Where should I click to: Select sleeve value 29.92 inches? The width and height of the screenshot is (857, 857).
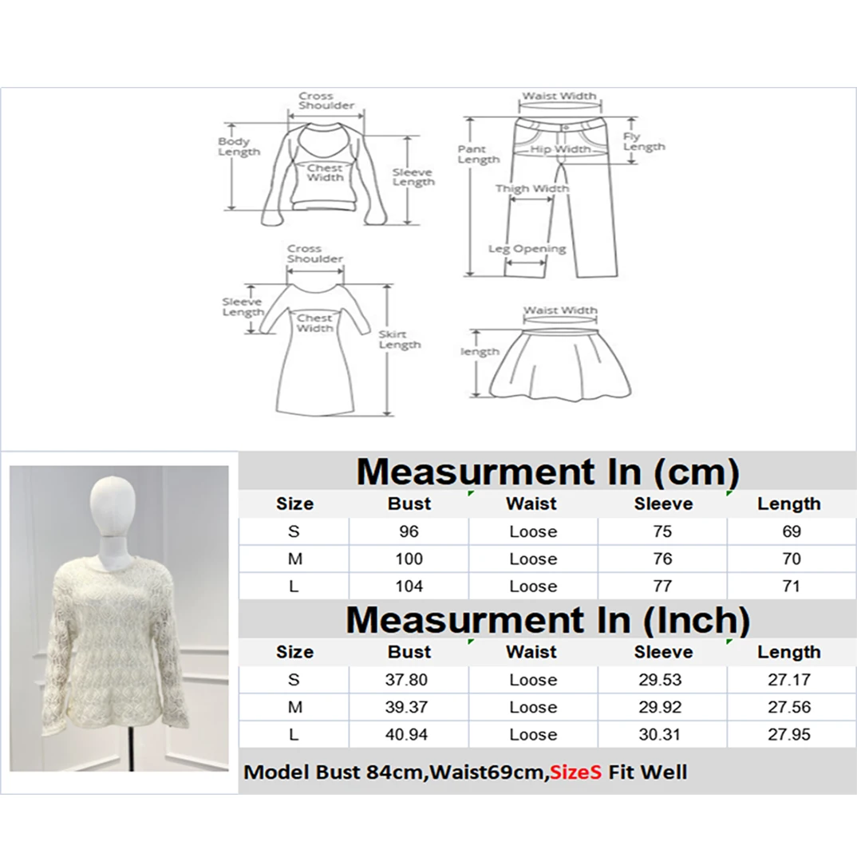pos(660,707)
